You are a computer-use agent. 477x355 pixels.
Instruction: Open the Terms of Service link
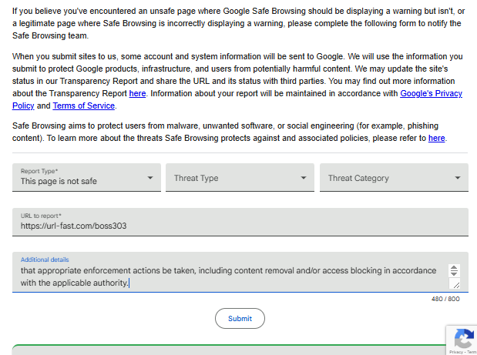tap(84, 105)
